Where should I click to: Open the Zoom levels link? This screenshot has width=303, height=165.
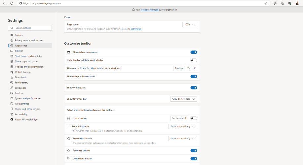[136, 29]
